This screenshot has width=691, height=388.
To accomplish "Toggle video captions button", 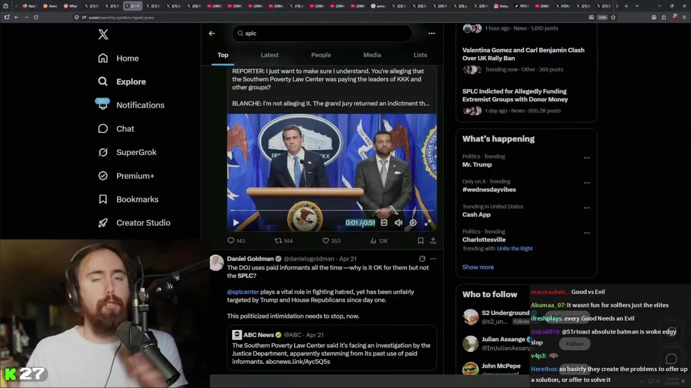I will tap(384, 223).
